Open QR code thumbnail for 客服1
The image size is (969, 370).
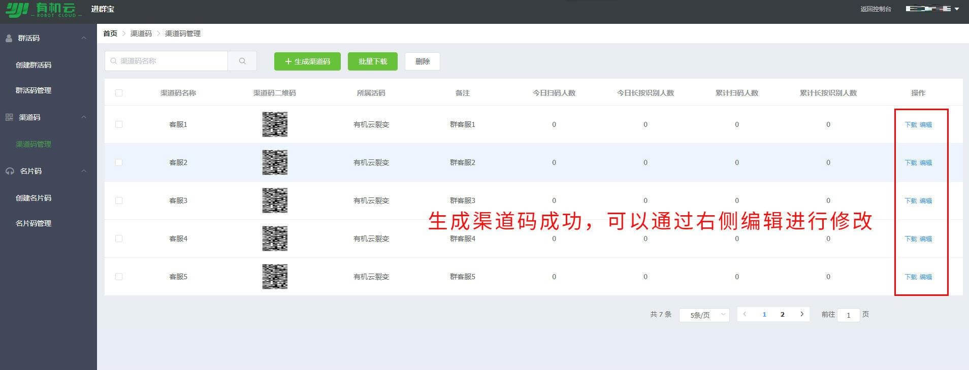tap(275, 124)
